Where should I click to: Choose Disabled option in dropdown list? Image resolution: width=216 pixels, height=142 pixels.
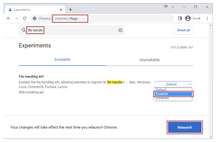click(173, 98)
